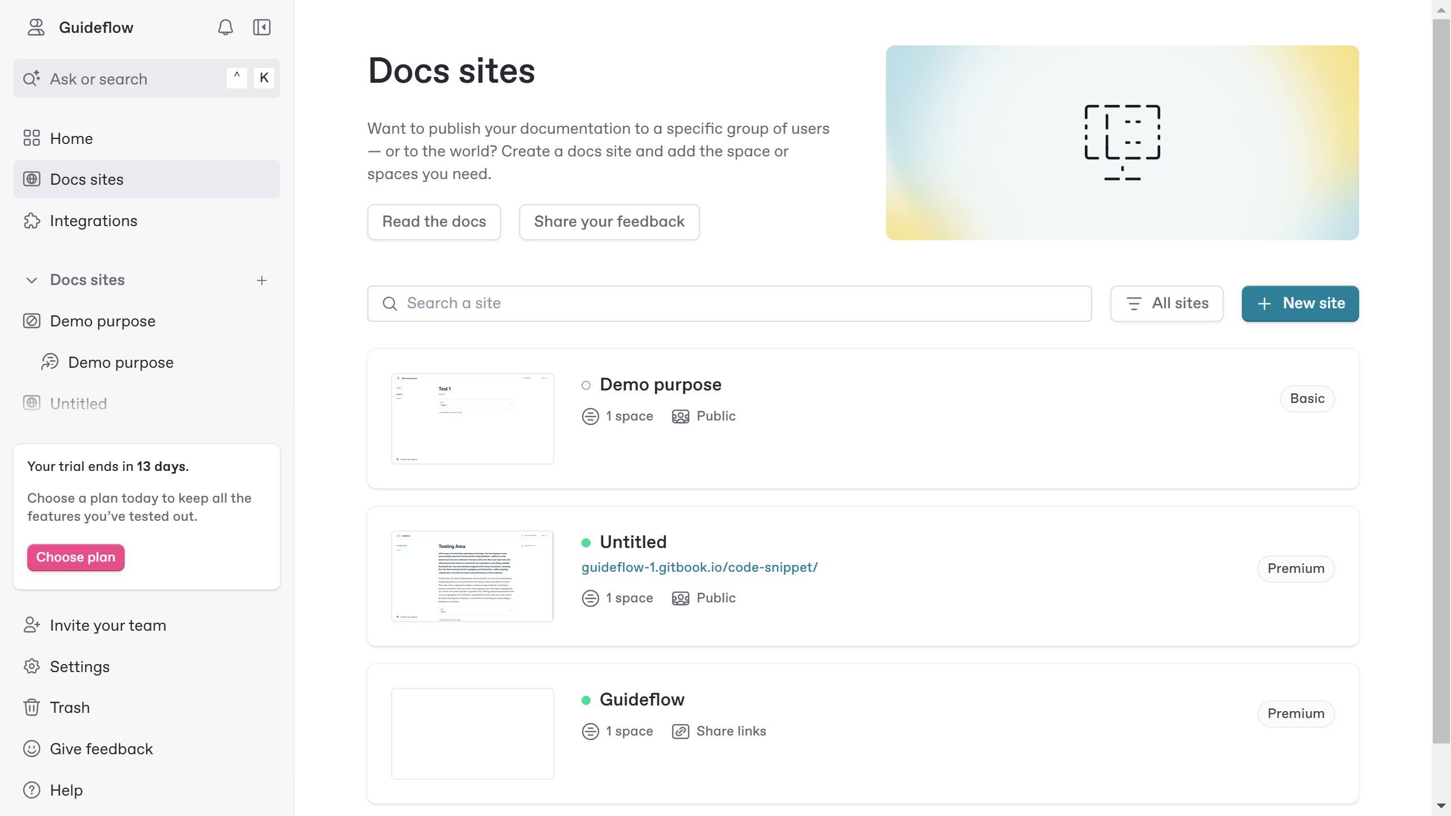Create a New site
1451x816 pixels.
[x=1300, y=303]
